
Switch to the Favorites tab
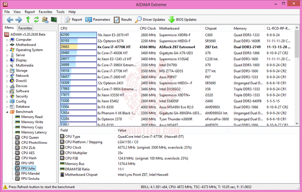(25, 28)
